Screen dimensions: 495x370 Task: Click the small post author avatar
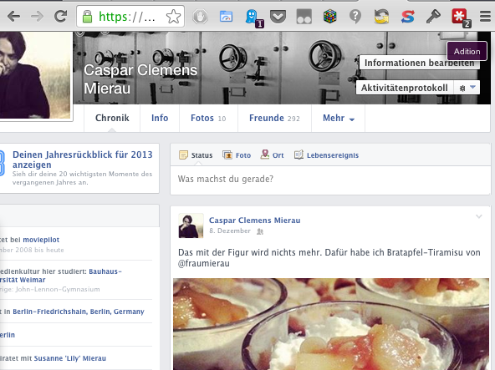191,226
